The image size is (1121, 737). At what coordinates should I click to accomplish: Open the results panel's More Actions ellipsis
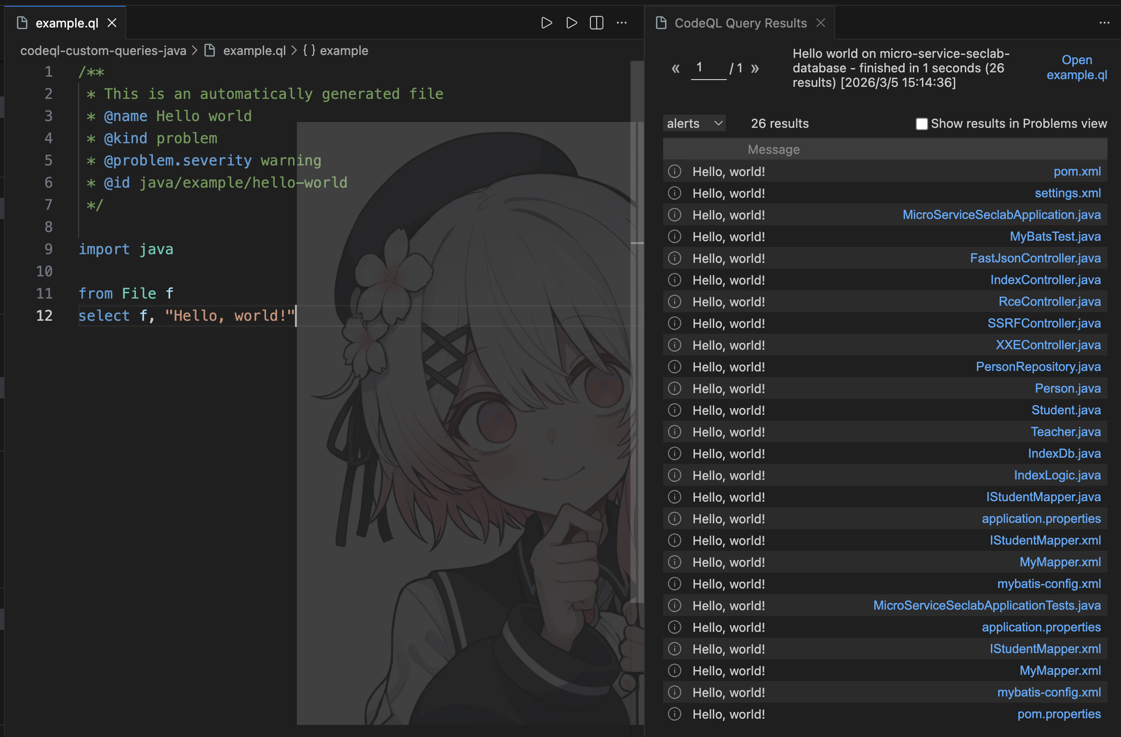pos(1104,23)
